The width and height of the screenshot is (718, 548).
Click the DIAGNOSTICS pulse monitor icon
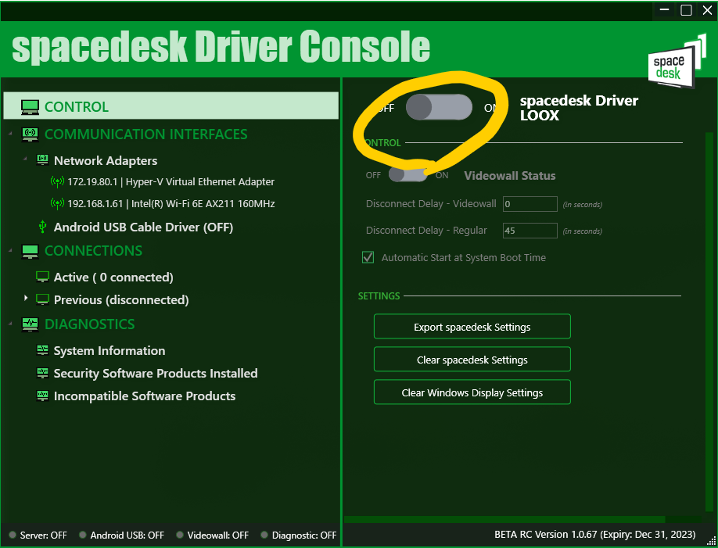click(30, 324)
